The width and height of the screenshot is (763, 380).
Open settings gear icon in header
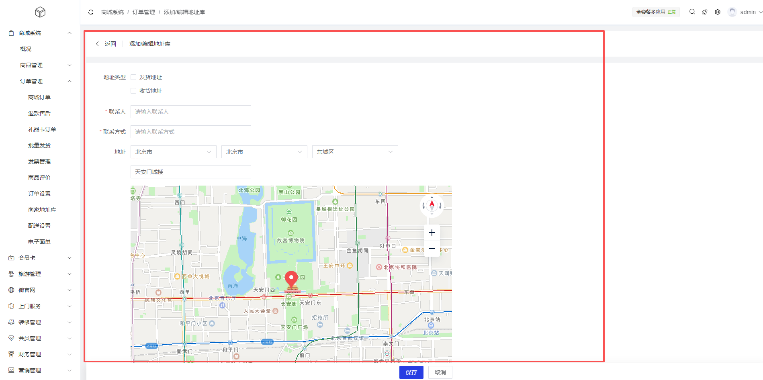click(x=718, y=12)
